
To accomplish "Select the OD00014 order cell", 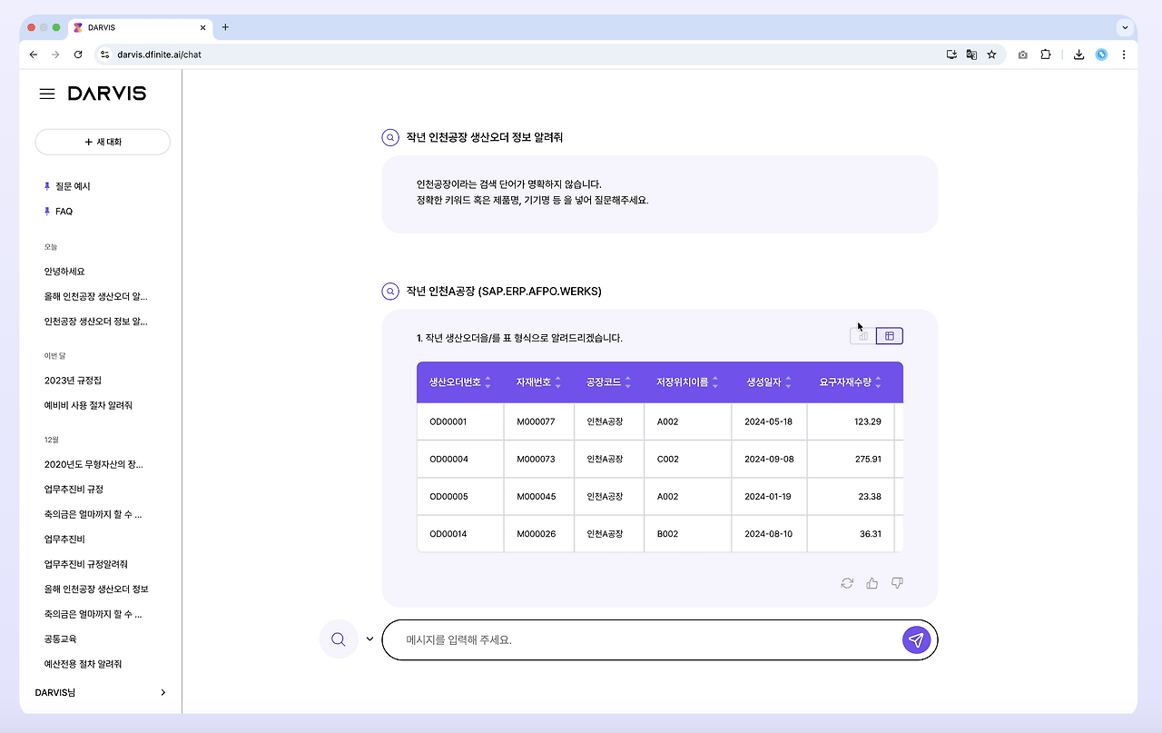I will point(460,534).
